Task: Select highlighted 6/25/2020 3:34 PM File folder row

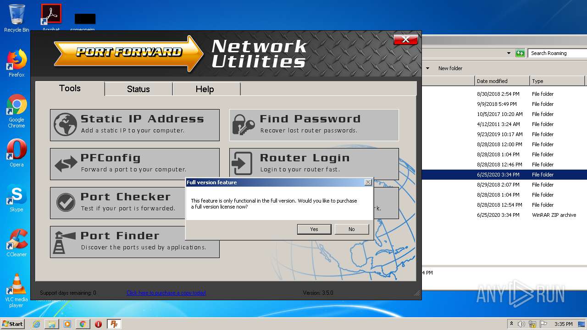Action: click(504, 175)
